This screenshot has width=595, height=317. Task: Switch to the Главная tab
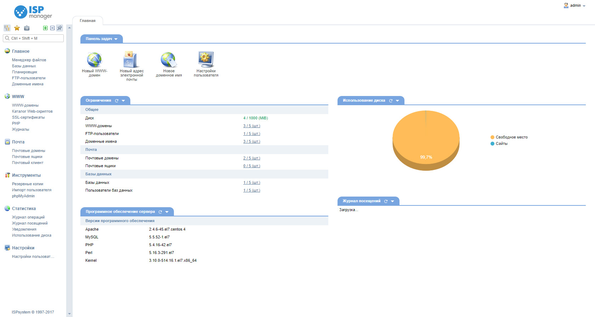click(x=87, y=21)
